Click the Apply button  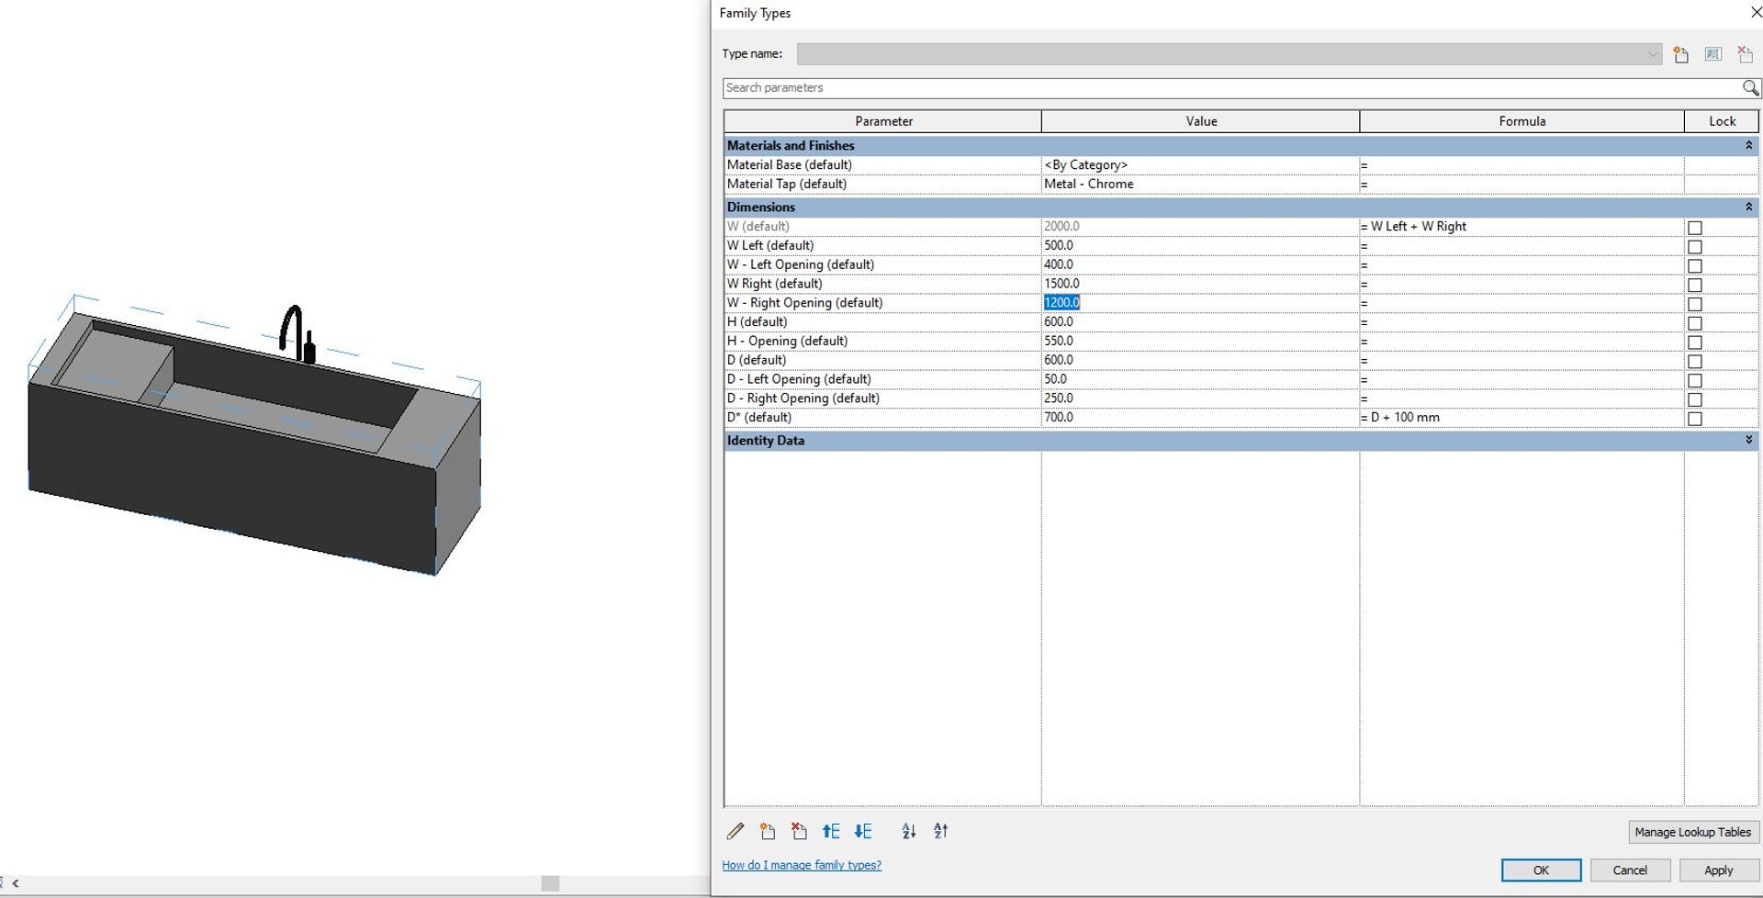(x=1719, y=870)
